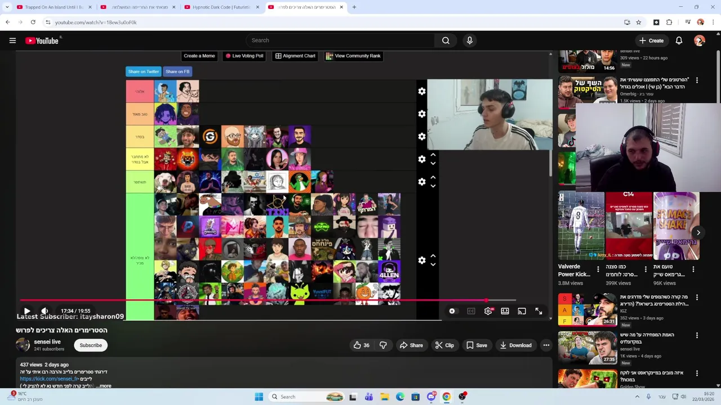Open the Chrome icon in the taskbar
The height and width of the screenshot is (405, 721).
point(446,397)
